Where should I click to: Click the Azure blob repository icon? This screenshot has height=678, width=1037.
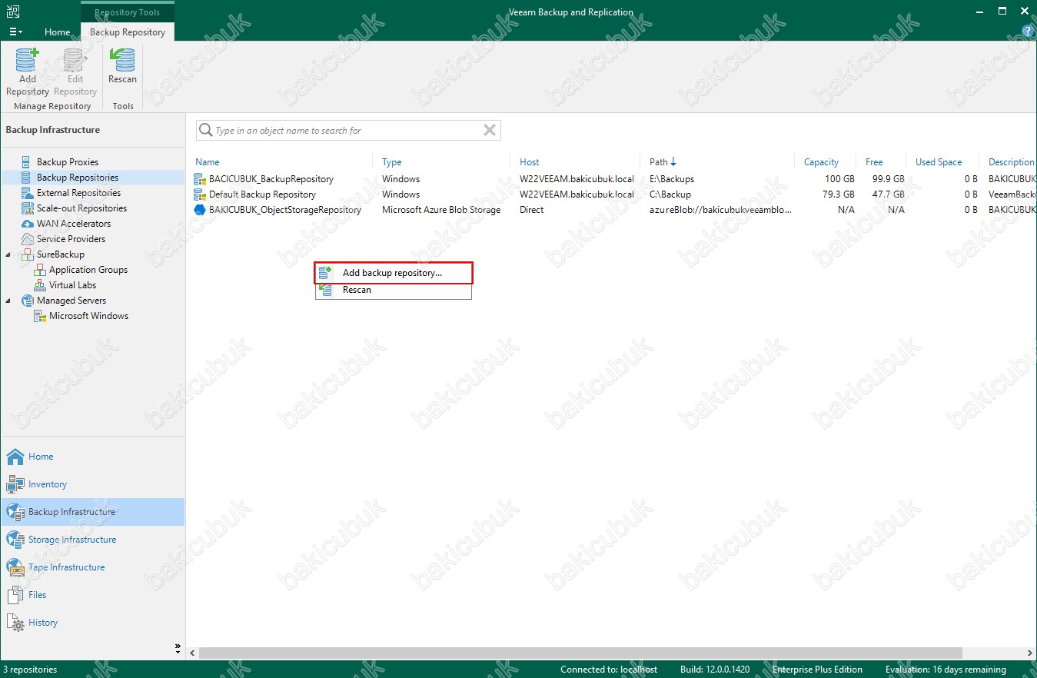(200, 210)
